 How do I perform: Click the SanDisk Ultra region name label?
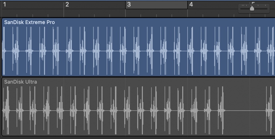21,82
